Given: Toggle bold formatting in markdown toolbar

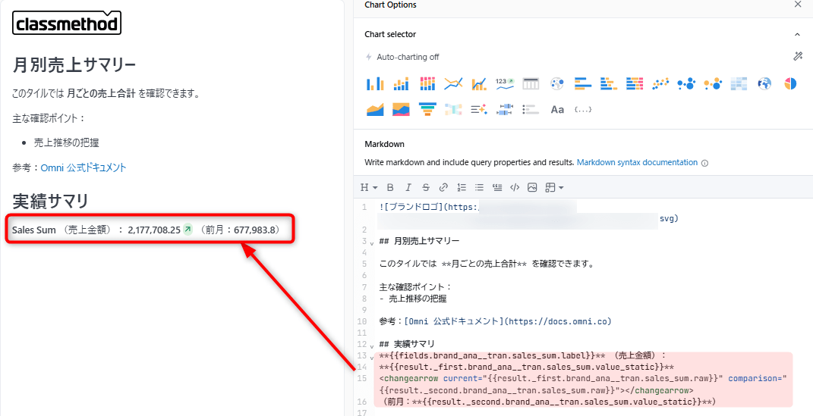Looking at the screenshot, I should tap(390, 187).
